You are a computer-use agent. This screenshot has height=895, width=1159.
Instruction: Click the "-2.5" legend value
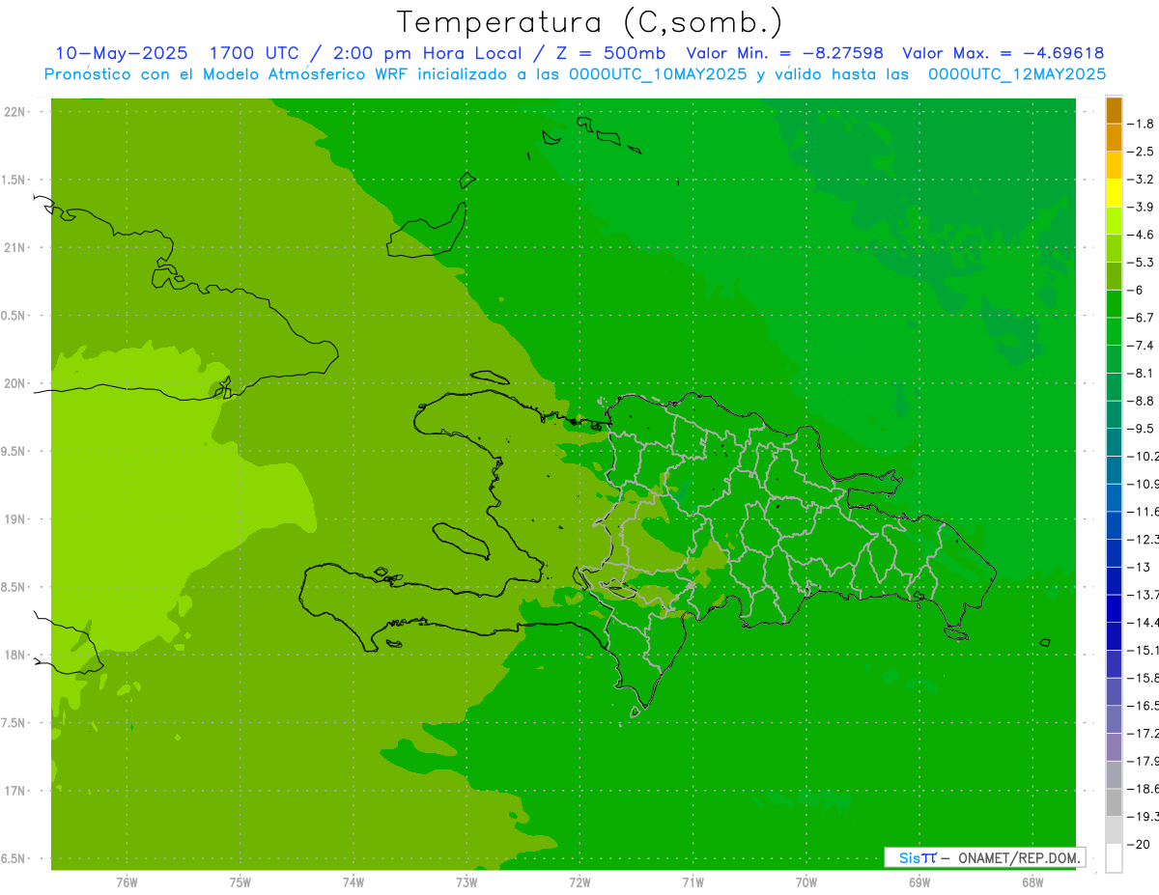(x=1141, y=152)
